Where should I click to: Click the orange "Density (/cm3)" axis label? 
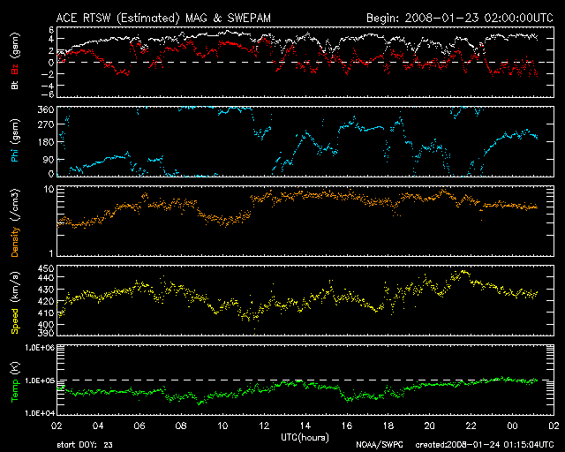tap(15, 222)
